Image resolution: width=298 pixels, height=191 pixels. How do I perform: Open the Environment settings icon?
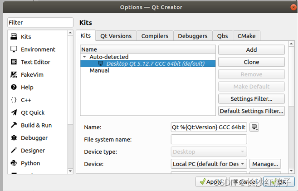(14, 49)
